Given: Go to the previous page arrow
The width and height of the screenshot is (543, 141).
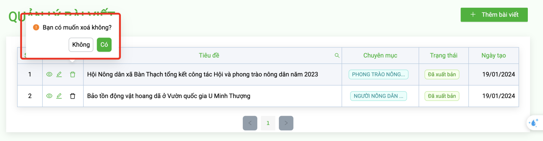Looking at the screenshot, I should point(250,123).
